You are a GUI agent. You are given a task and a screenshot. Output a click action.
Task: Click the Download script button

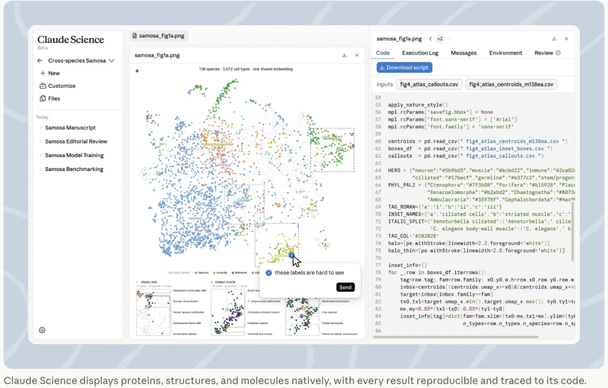tap(404, 67)
